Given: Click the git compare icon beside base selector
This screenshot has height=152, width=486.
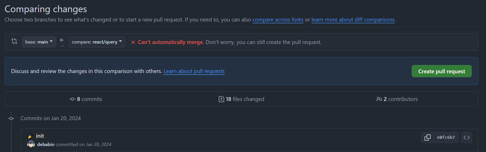Looking at the screenshot, I should tap(14, 41).
